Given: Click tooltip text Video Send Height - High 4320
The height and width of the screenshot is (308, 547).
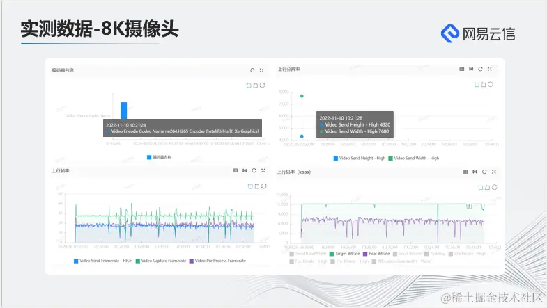Looking at the screenshot, I should pyautogui.click(x=357, y=124).
